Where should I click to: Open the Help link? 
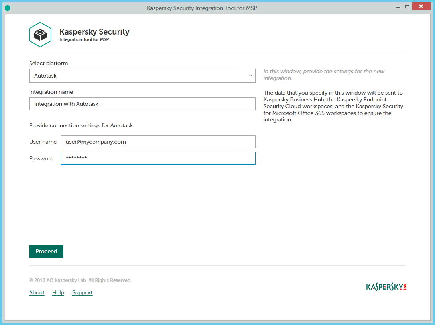(58, 292)
